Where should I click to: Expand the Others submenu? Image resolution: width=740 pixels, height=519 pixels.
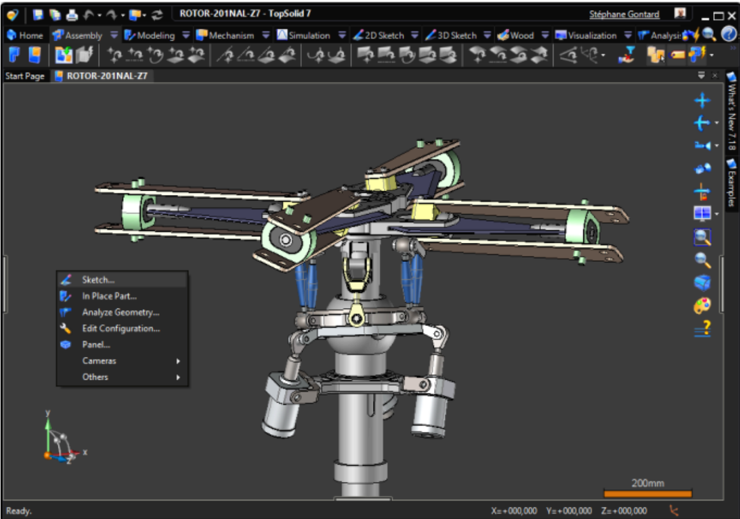(178, 377)
